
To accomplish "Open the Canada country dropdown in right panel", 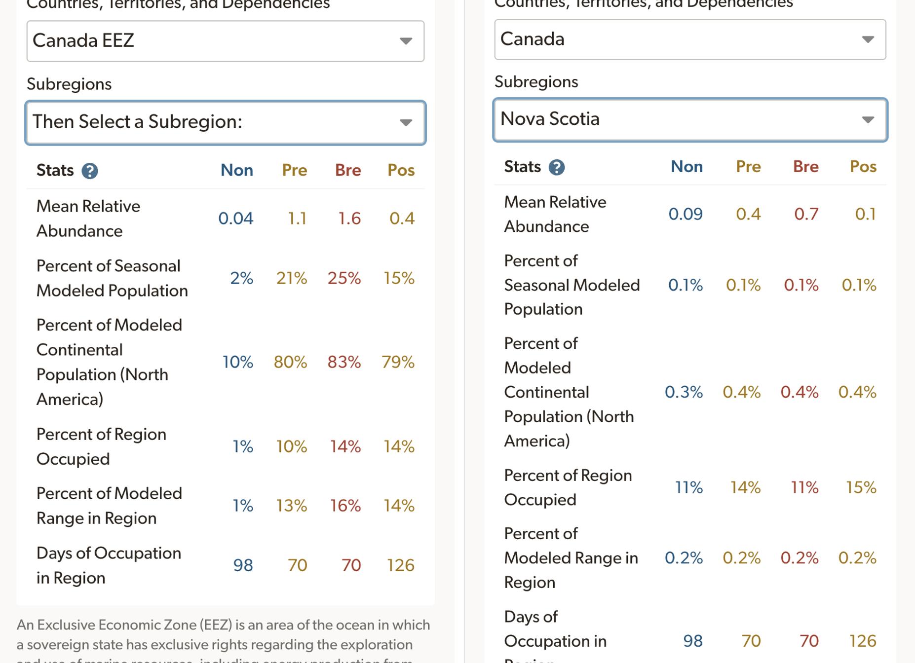I will click(x=689, y=39).
